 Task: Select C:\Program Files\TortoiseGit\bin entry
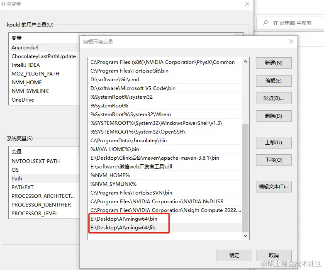[x=165, y=71]
